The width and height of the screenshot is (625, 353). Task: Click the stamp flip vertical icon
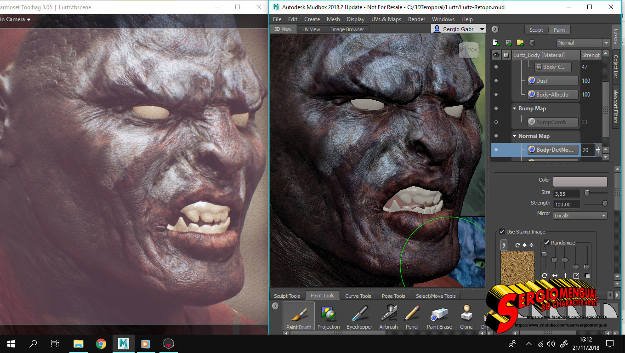point(531,245)
